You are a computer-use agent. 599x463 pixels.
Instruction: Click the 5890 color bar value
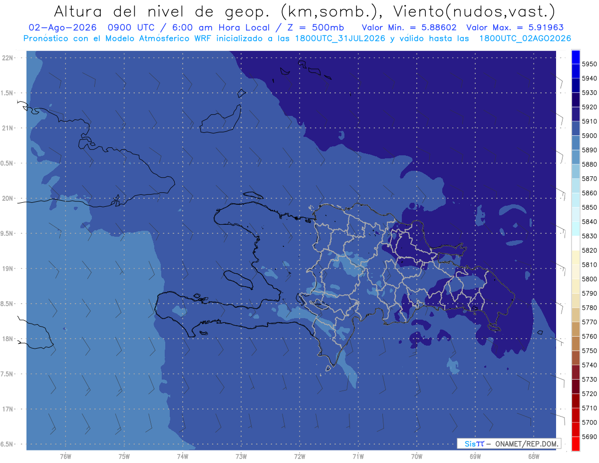point(590,150)
